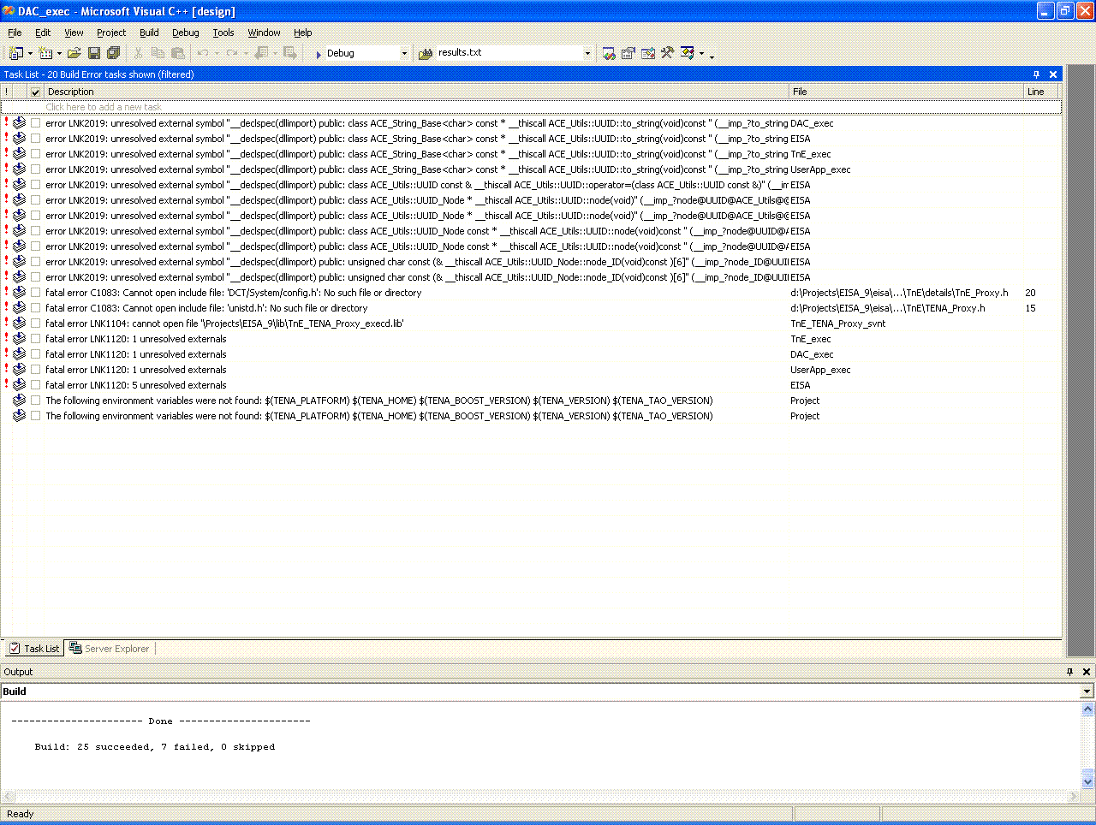Image resolution: width=1096 pixels, height=825 pixels.
Task: Open the Debug configuration combo box
Action: [405, 53]
